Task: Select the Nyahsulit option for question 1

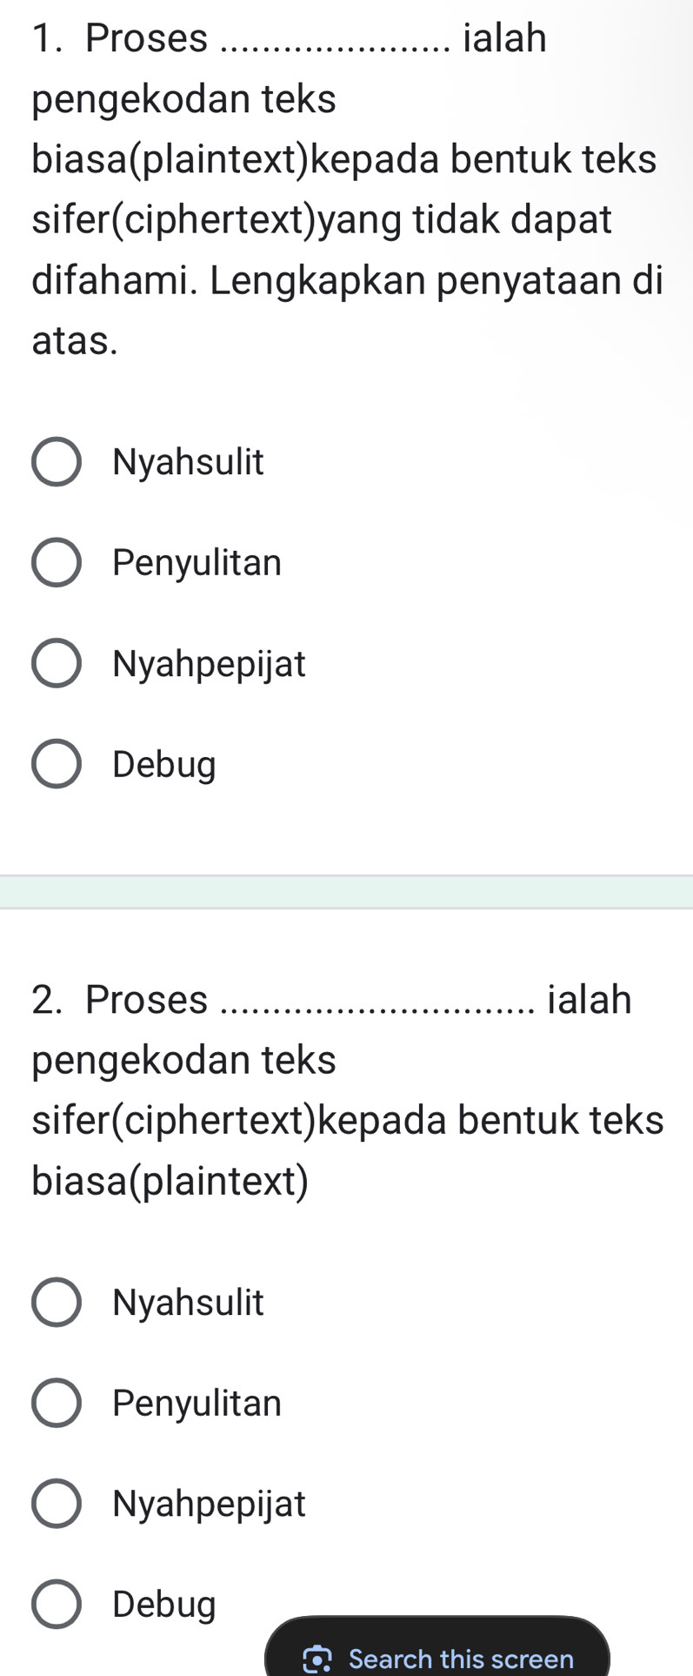Action: coord(57,462)
